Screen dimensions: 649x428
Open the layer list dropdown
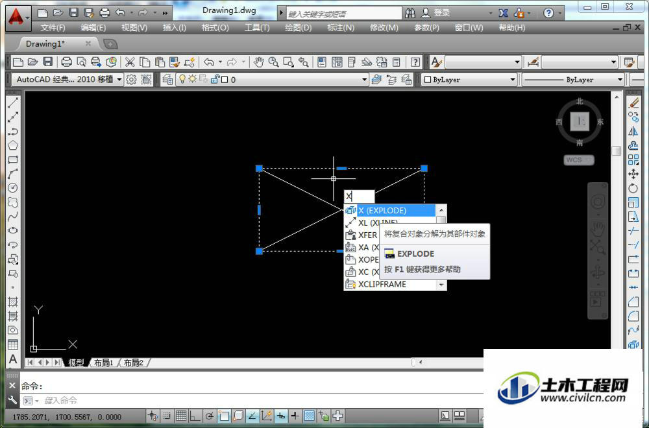coord(364,79)
